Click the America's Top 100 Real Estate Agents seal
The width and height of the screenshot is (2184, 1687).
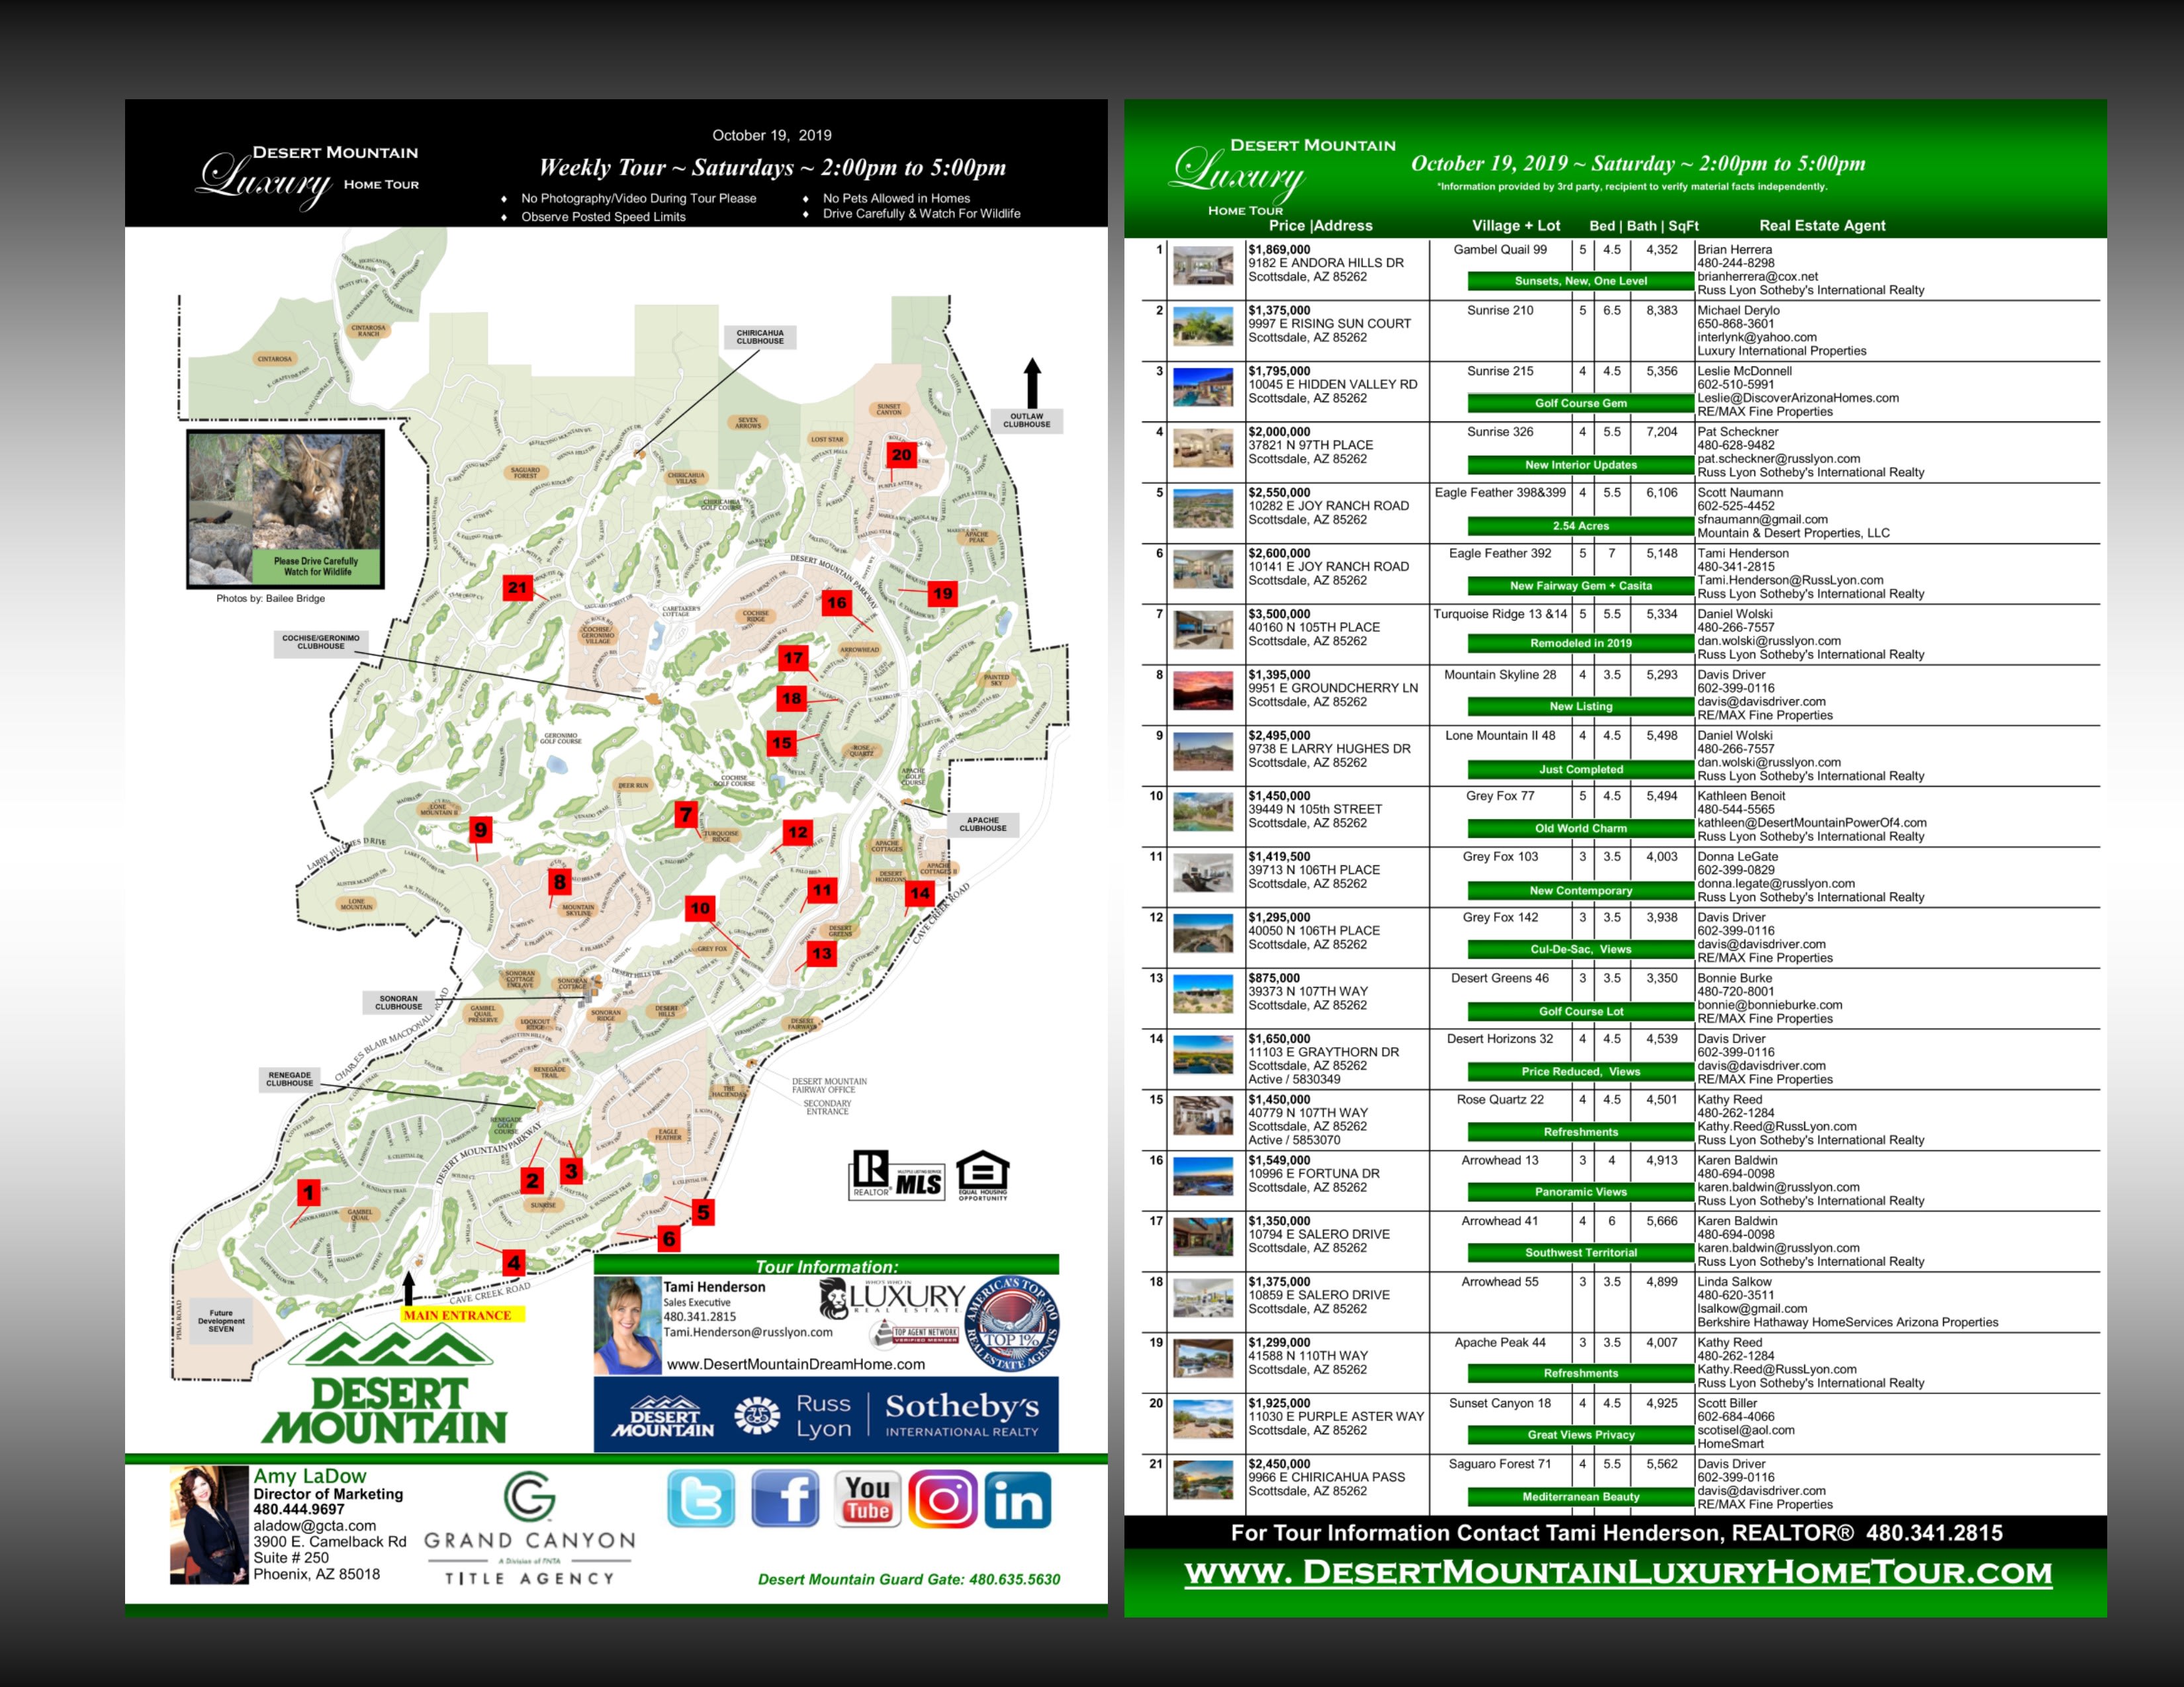point(1012,1323)
